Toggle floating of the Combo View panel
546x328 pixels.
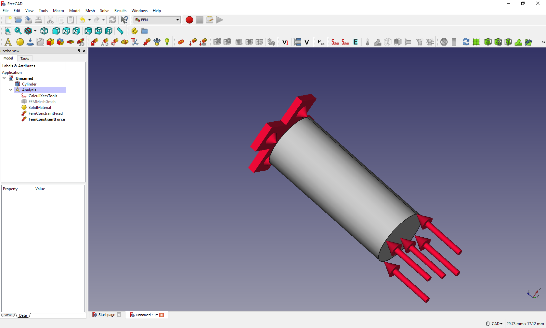pos(79,51)
